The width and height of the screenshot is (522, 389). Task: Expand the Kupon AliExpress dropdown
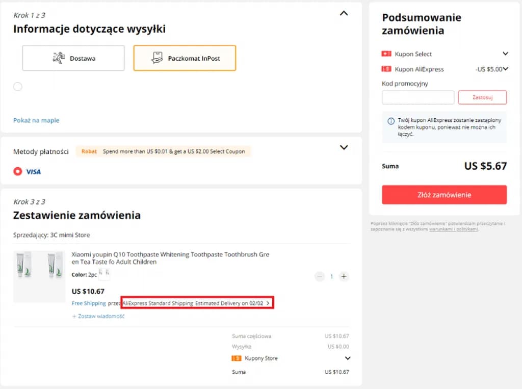point(505,69)
